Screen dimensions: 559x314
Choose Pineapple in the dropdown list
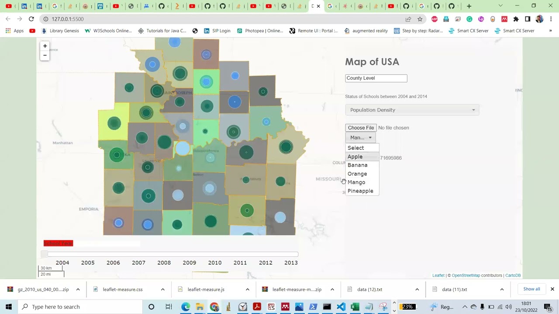362,191
